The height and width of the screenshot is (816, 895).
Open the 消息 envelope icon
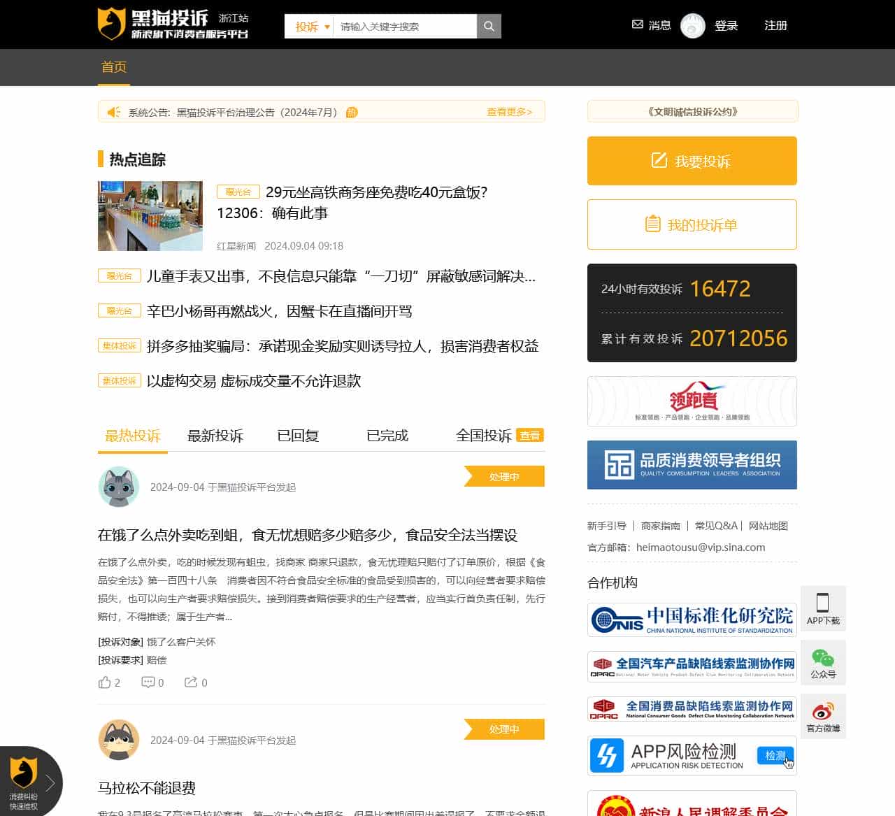click(x=637, y=24)
